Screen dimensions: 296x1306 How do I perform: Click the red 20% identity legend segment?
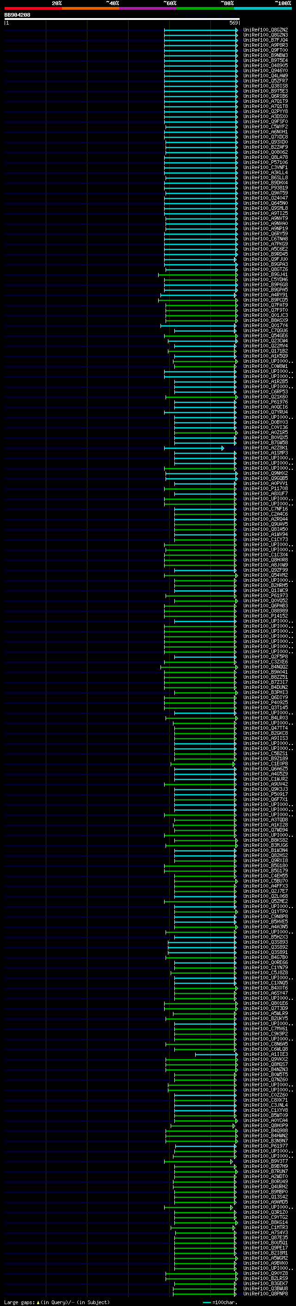tap(33, 9)
